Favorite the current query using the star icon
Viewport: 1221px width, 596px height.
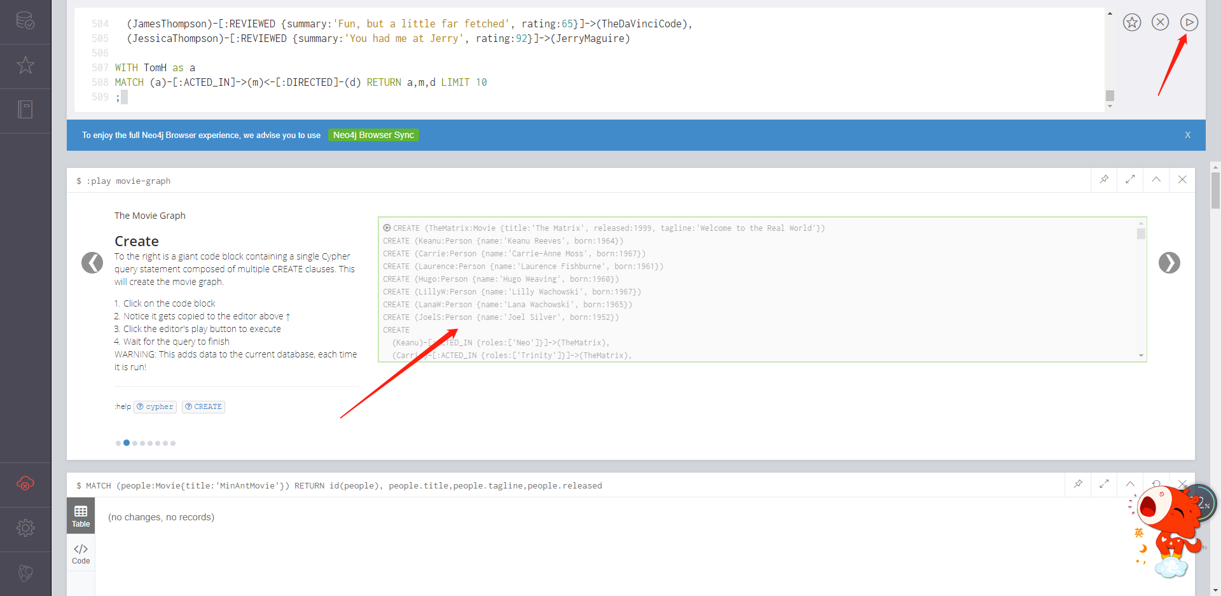(x=1132, y=22)
